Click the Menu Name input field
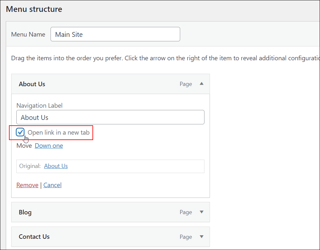The image size is (320, 250). point(115,34)
